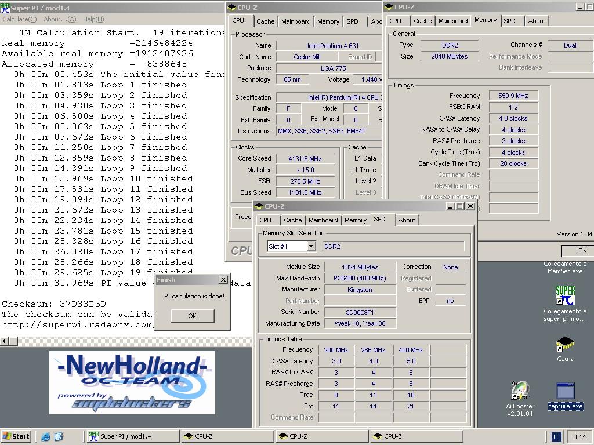
Task: Click the FSB:DRAM value "1:2"
Action: pyautogui.click(x=513, y=107)
